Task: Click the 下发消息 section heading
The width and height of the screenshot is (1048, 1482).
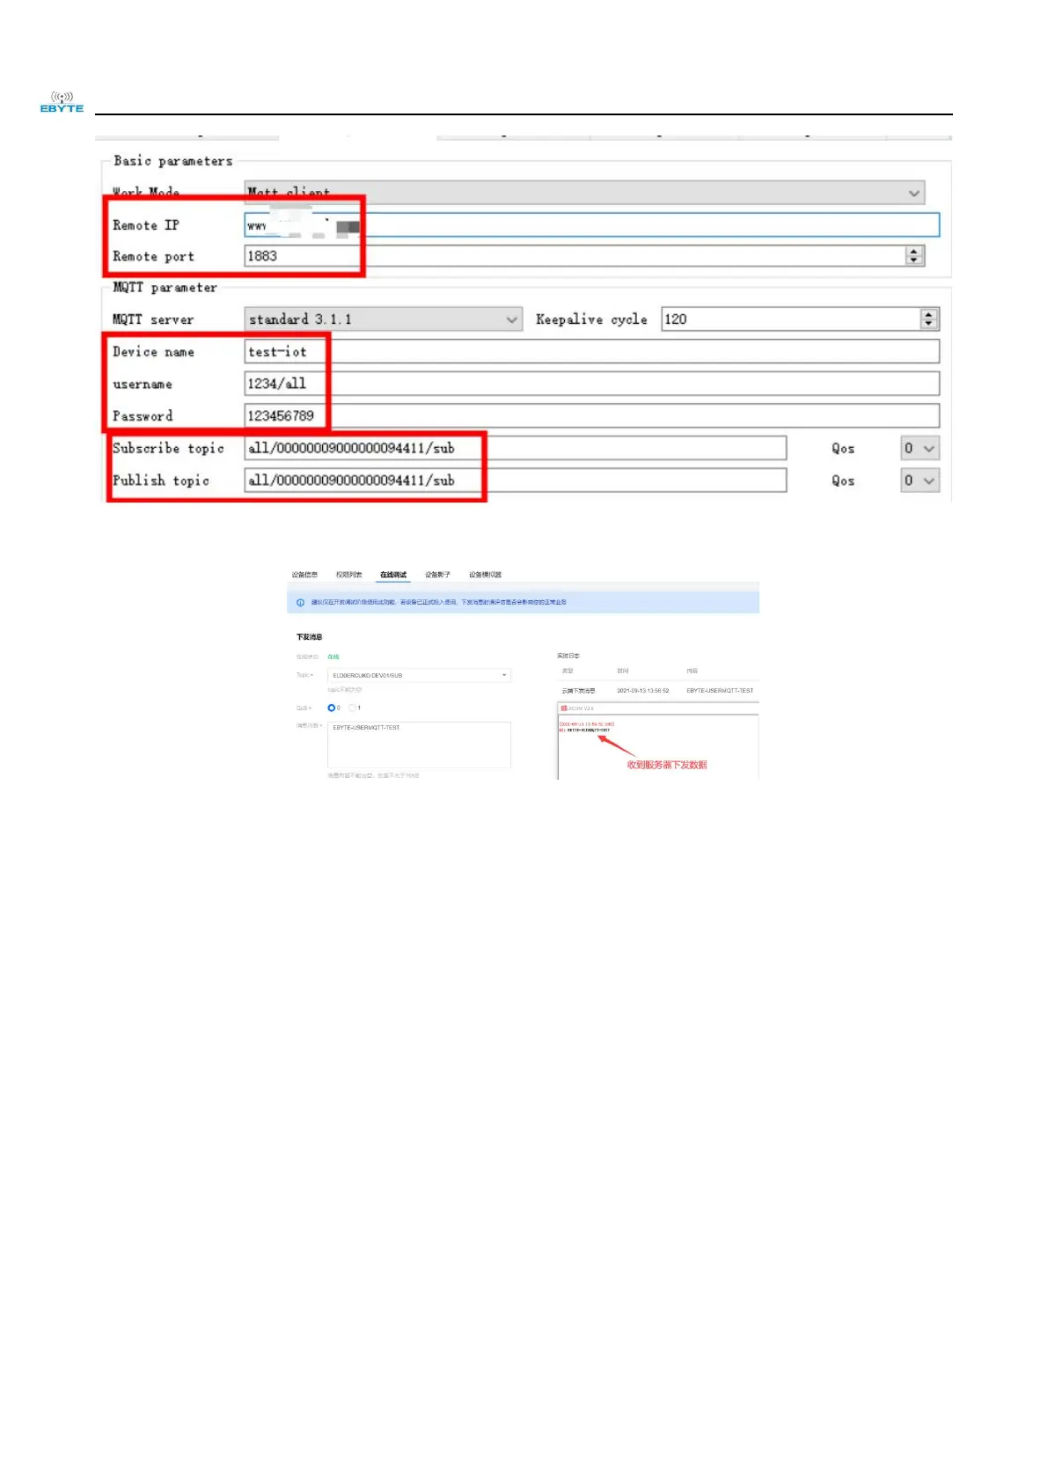Action: (x=309, y=637)
